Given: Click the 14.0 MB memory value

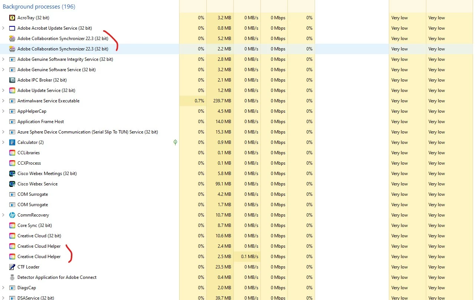Looking at the screenshot, I should 224,122.
